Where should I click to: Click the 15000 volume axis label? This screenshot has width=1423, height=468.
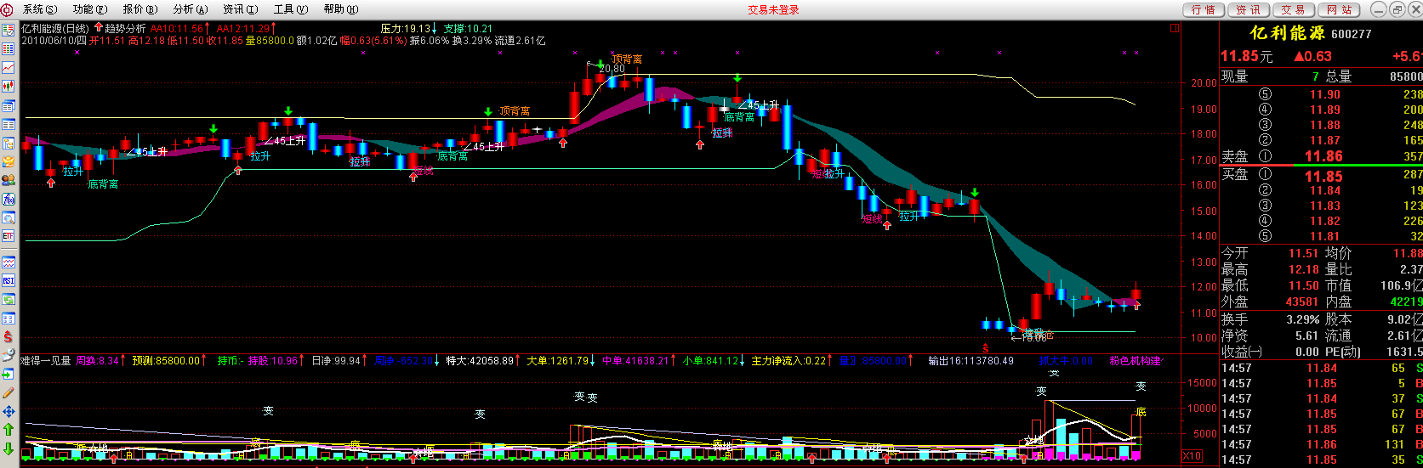(x=1202, y=383)
